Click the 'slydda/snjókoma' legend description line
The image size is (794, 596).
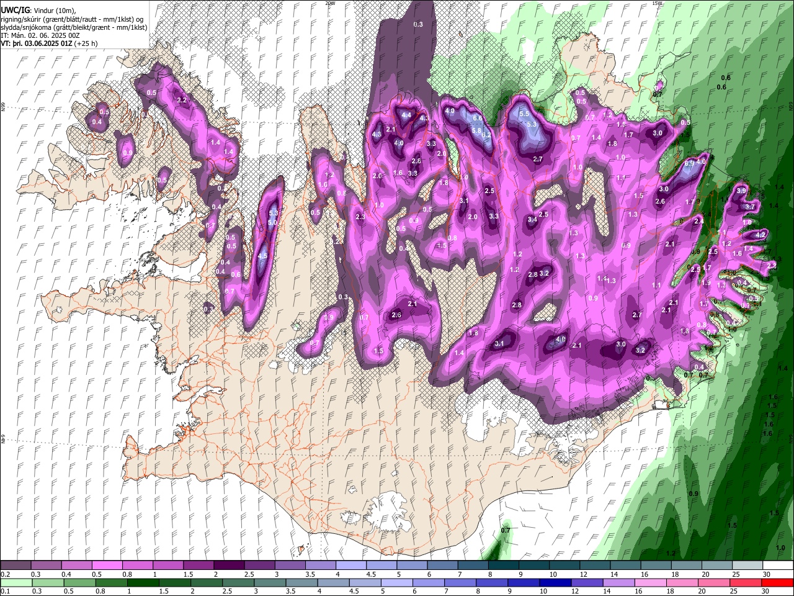pos(74,27)
